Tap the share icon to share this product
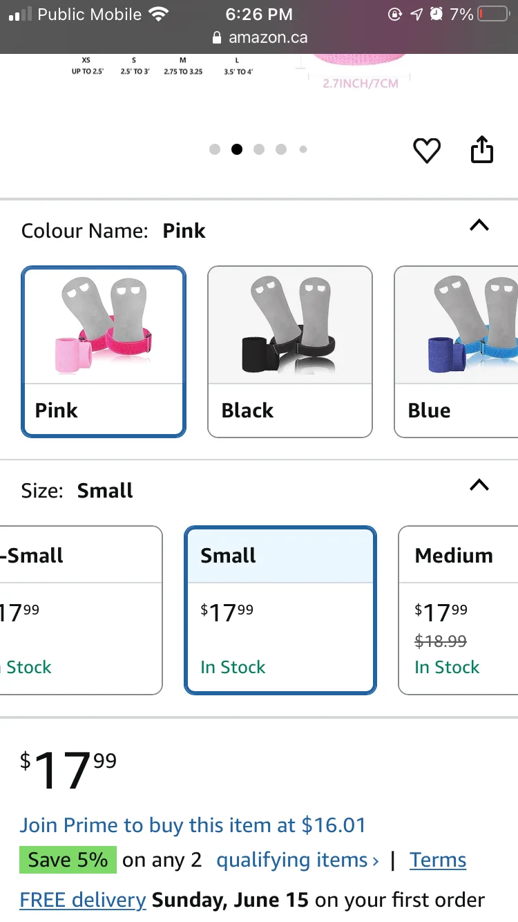518x922 pixels. pyautogui.click(x=482, y=149)
